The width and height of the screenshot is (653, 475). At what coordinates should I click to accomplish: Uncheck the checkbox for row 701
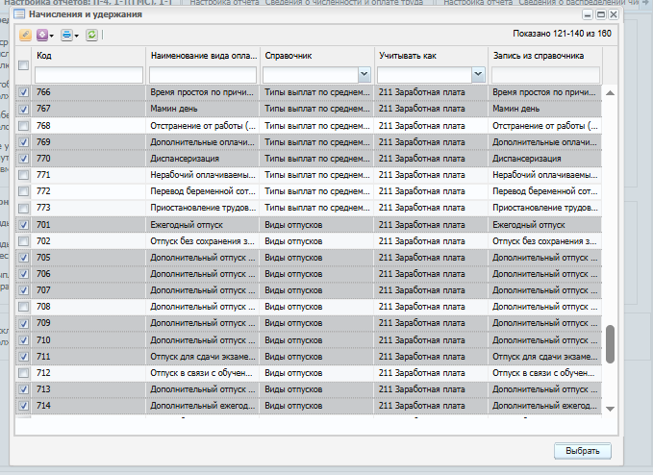point(24,225)
